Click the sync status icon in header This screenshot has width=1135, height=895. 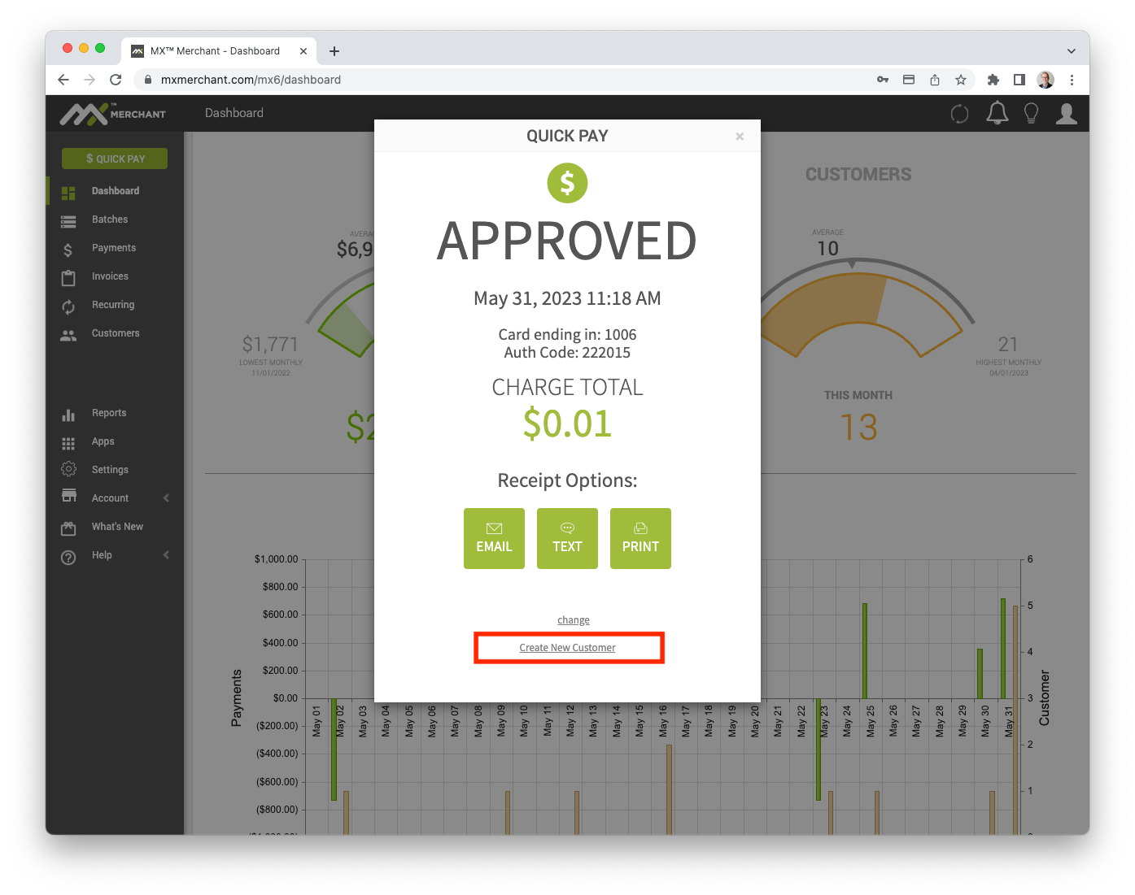coord(959,113)
